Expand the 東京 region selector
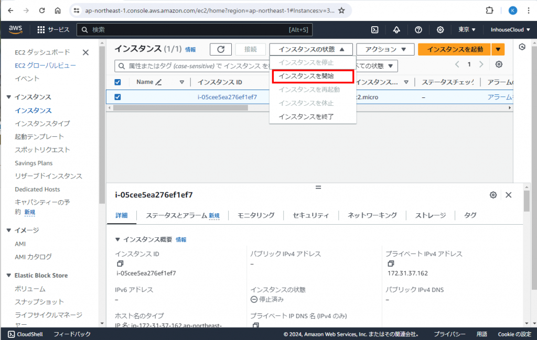The image size is (537, 340). (467, 30)
